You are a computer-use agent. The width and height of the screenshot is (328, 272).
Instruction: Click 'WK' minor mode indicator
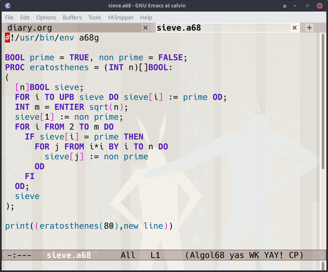click(x=254, y=255)
